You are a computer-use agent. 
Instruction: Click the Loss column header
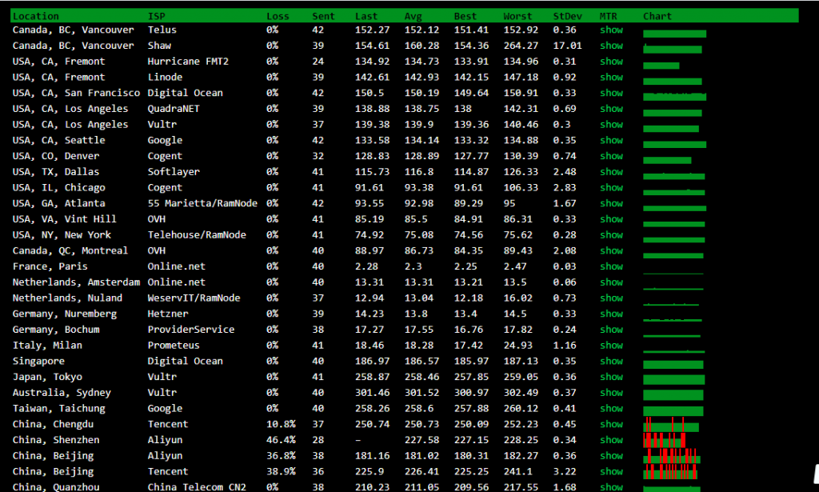278,16
